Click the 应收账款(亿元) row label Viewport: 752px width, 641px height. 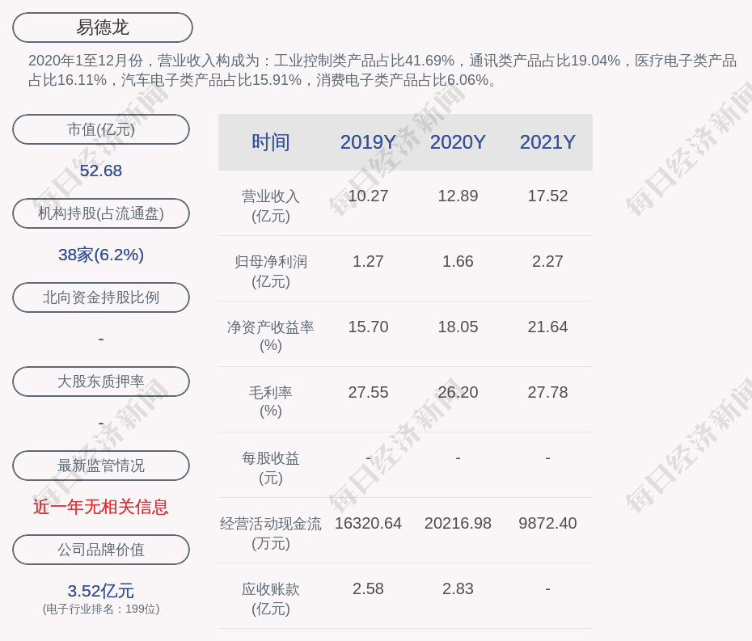(271, 599)
